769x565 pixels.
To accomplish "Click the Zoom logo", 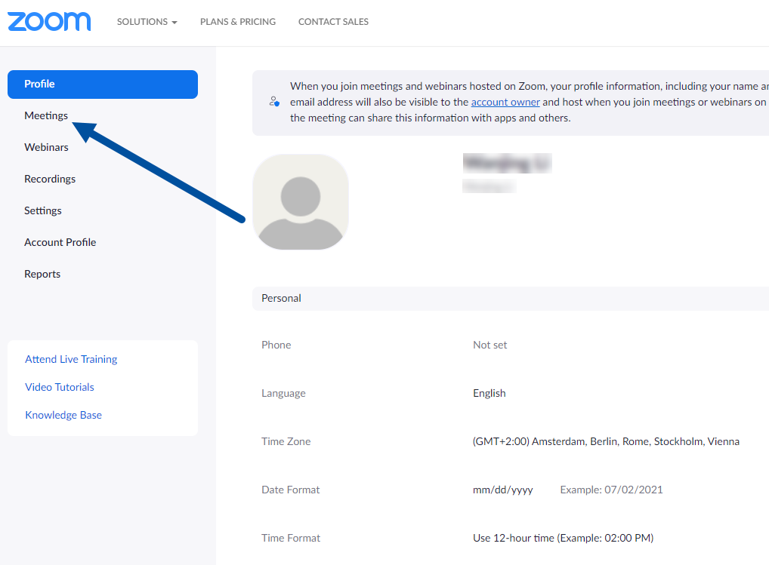I will pyautogui.click(x=49, y=21).
